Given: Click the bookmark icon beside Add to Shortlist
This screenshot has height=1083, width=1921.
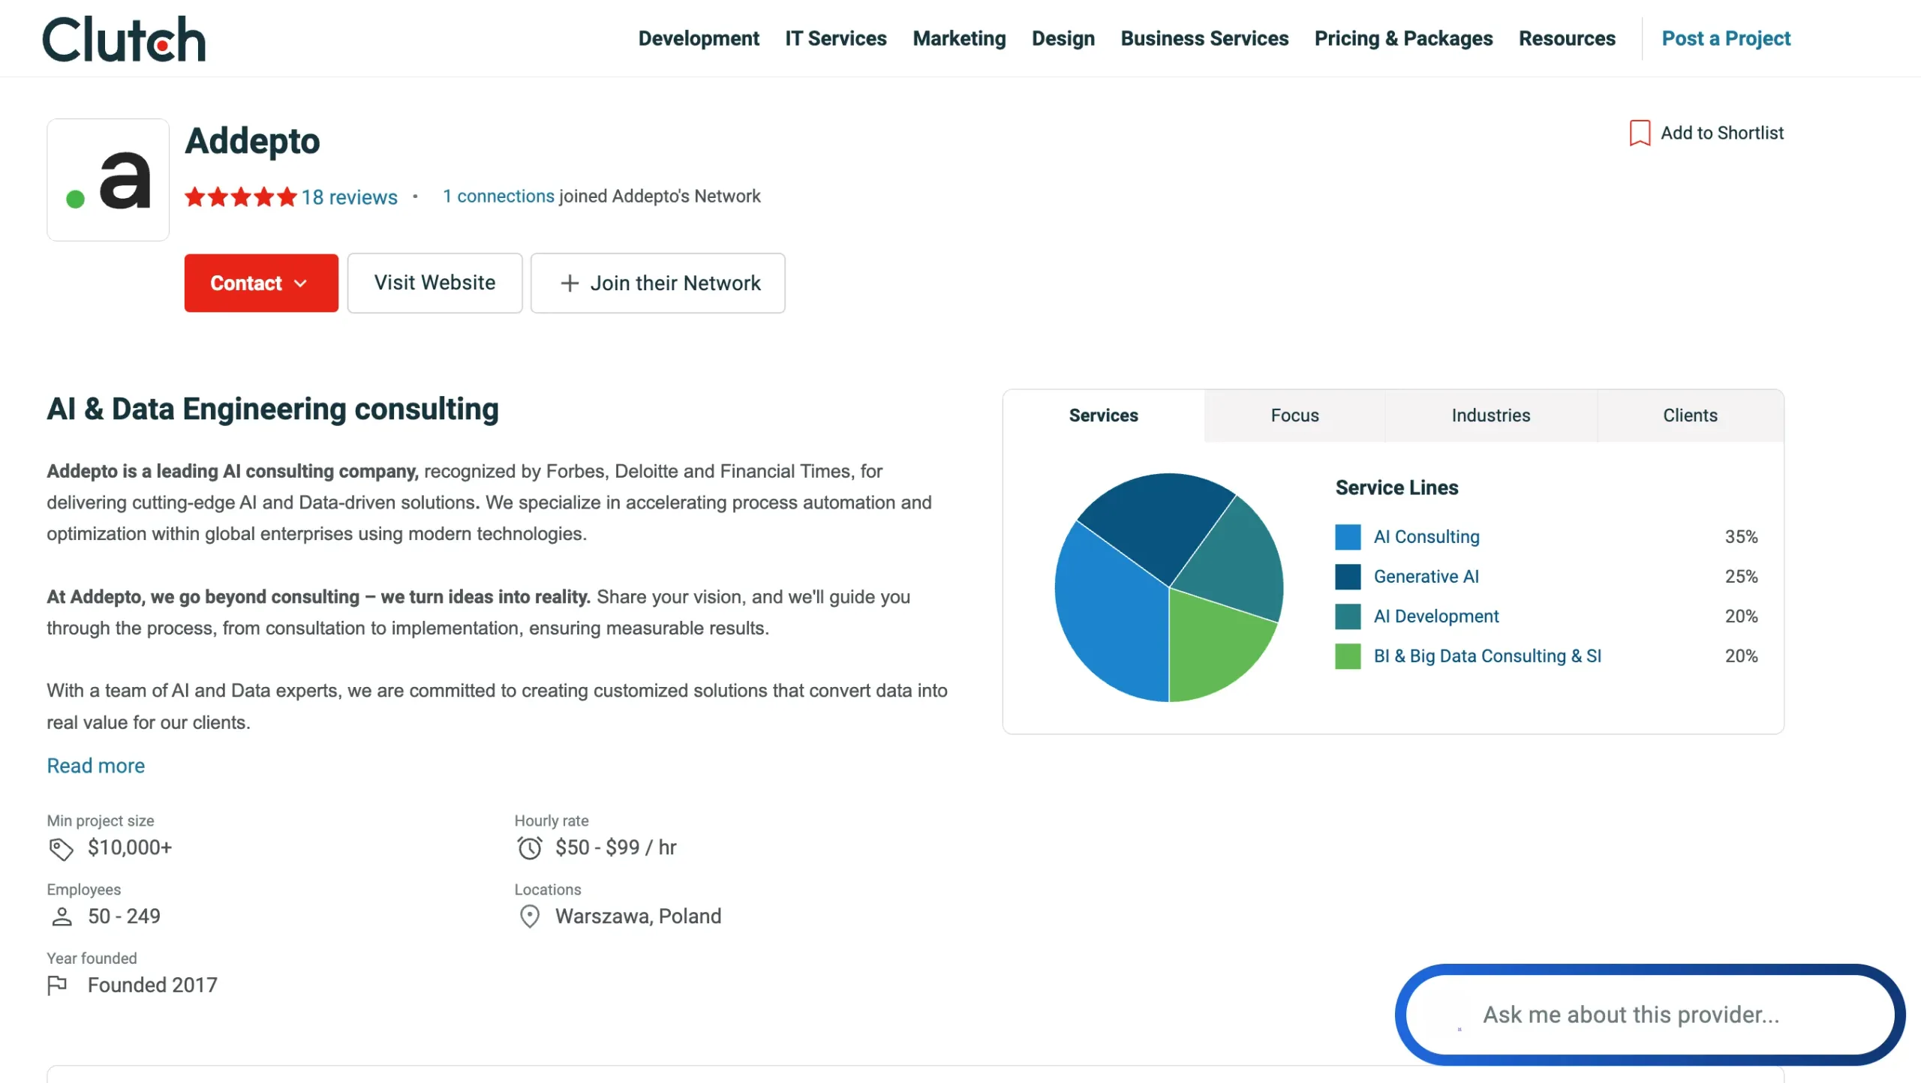Looking at the screenshot, I should point(1640,132).
